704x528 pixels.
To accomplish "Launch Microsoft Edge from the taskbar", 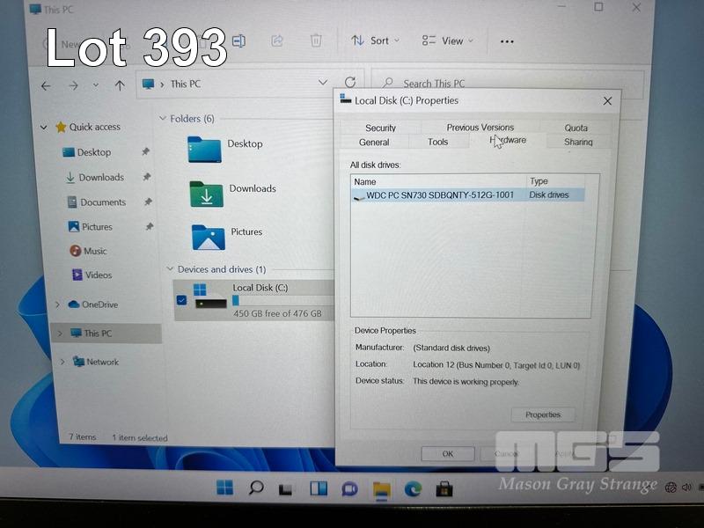I will point(413,488).
